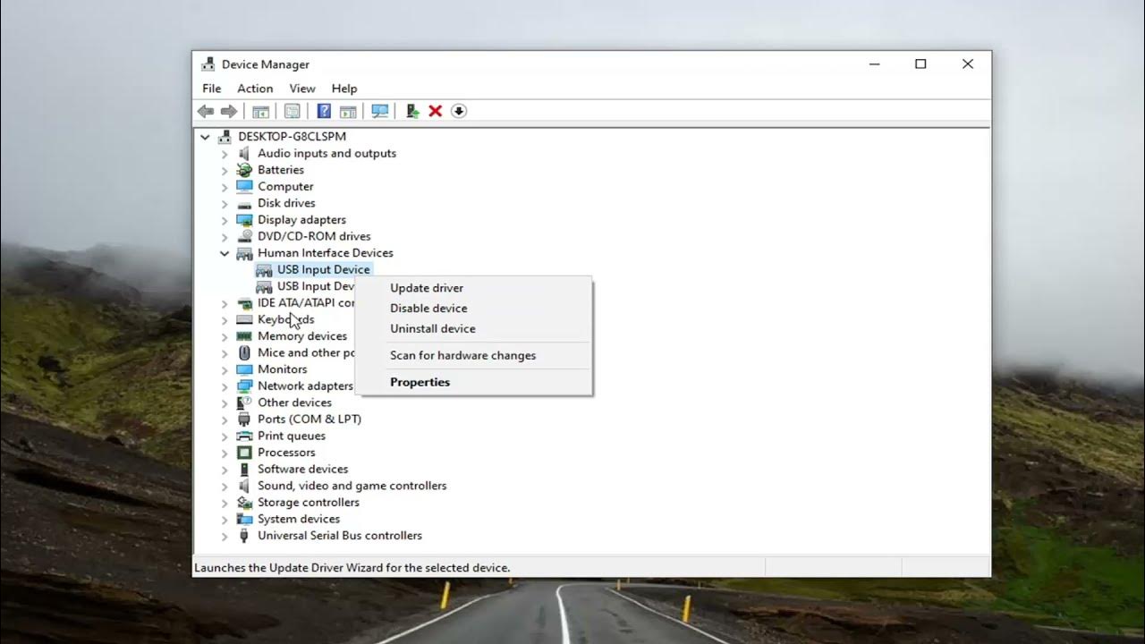Expand the Processors chevron
This screenshot has width=1145, height=644.
click(x=225, y=453)
